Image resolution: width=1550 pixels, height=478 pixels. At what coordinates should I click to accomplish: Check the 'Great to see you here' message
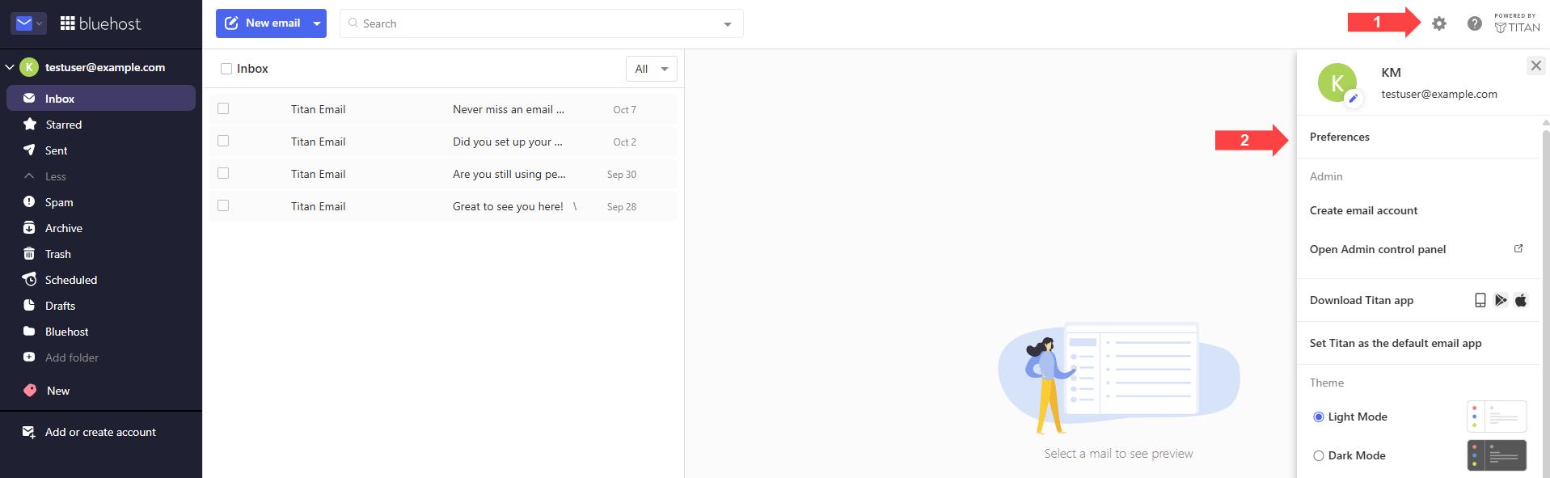click(x=223, y=205)
